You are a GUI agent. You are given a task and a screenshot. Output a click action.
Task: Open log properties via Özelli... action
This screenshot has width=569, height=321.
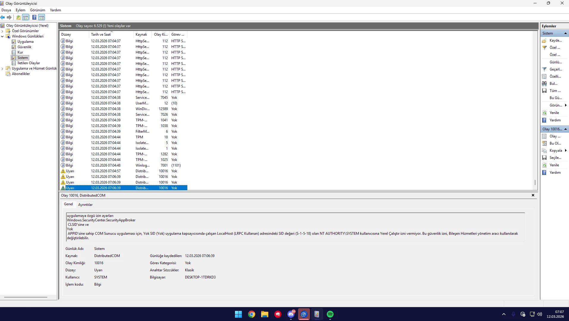click(554, 76)
